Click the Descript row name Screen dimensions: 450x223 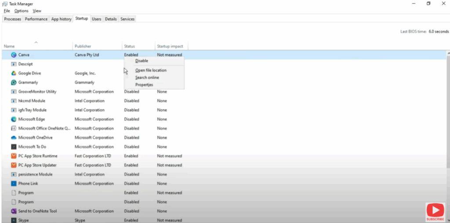pyautogui.click(x=25, y=64)
